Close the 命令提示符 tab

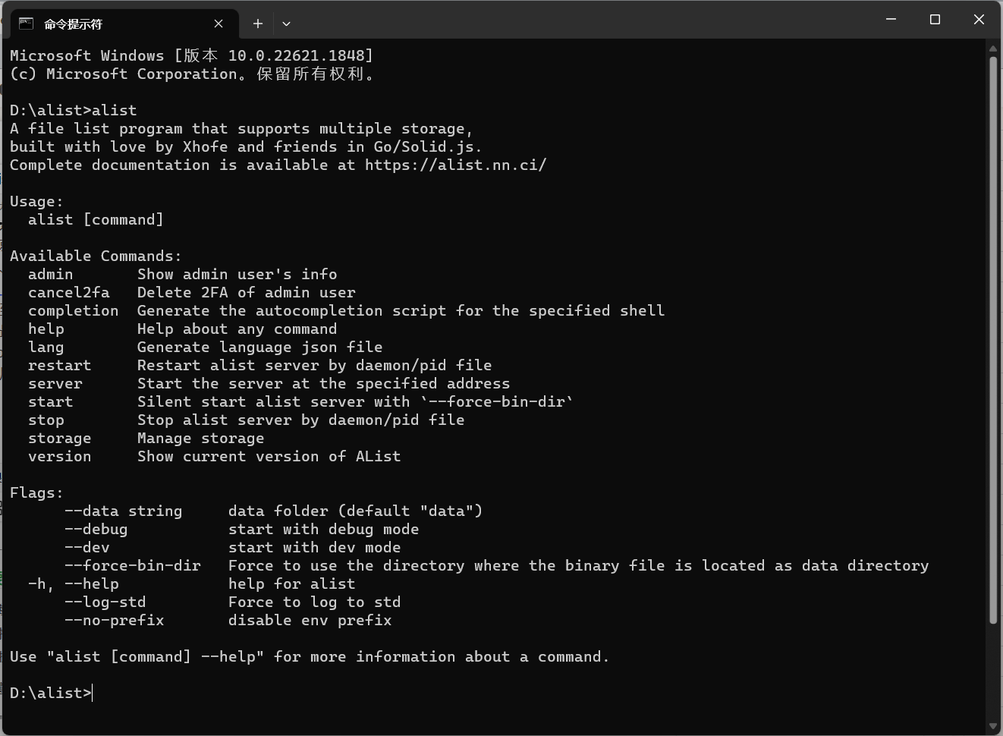point(219,24)
